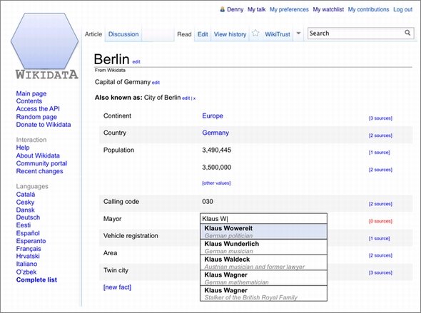This screenshot has width=421, height=313.
Task: Click the red 0 sources link for Mayor
Action: coord(380,221)
